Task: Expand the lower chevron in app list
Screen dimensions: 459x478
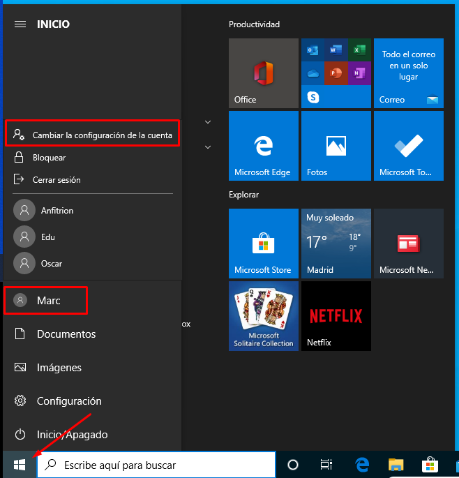Action: (x=207, y=147)
